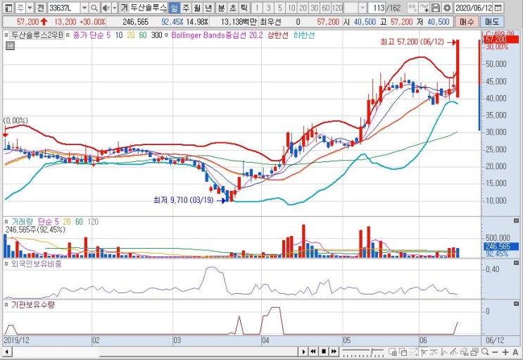Toggle the left side panel icon

tap(8, 7)
